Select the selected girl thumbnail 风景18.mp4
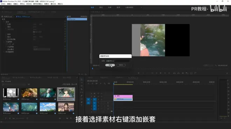 66,93
